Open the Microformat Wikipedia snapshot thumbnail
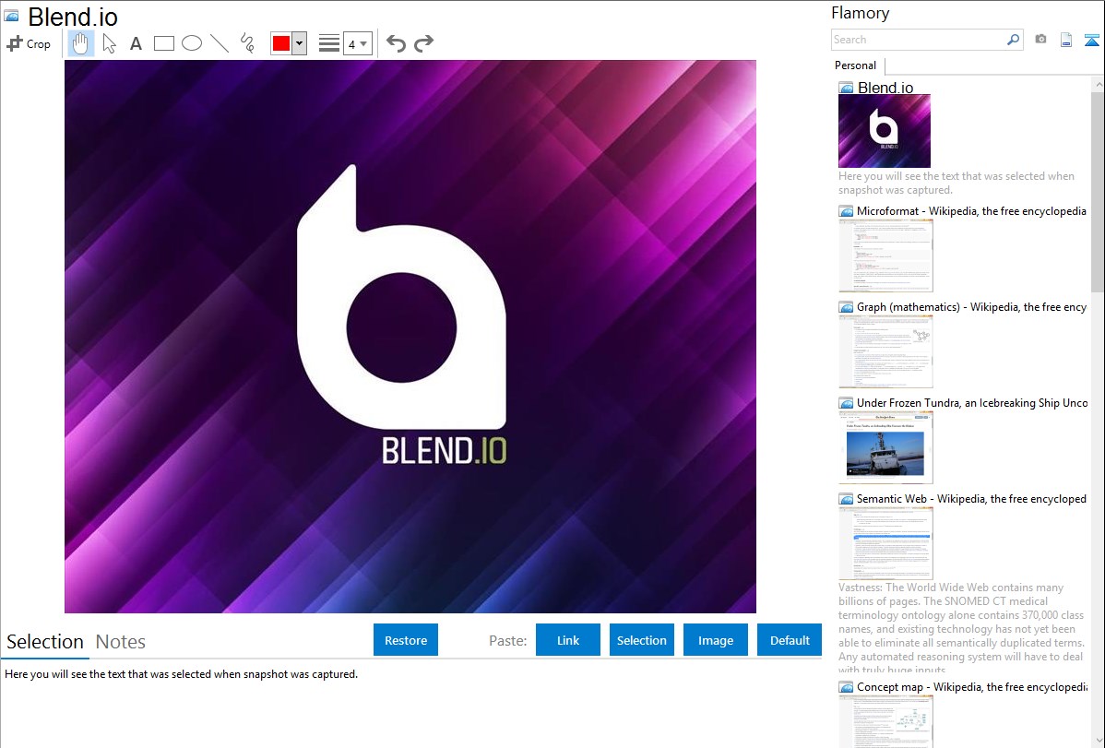The width and height of the screenshot is (1105, 748). (885, 255)
